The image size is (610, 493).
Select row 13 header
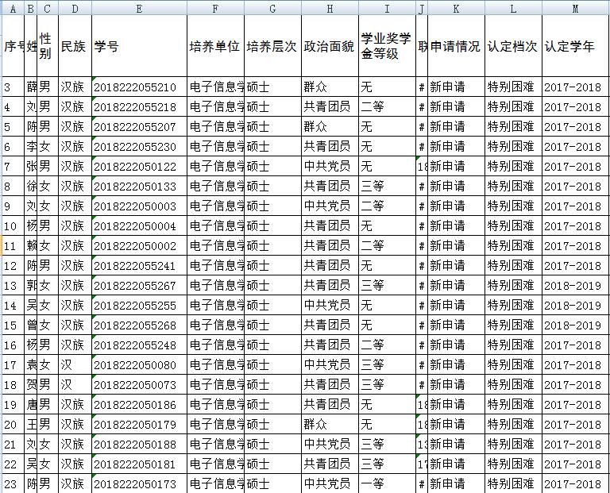(x=12, y=286)
